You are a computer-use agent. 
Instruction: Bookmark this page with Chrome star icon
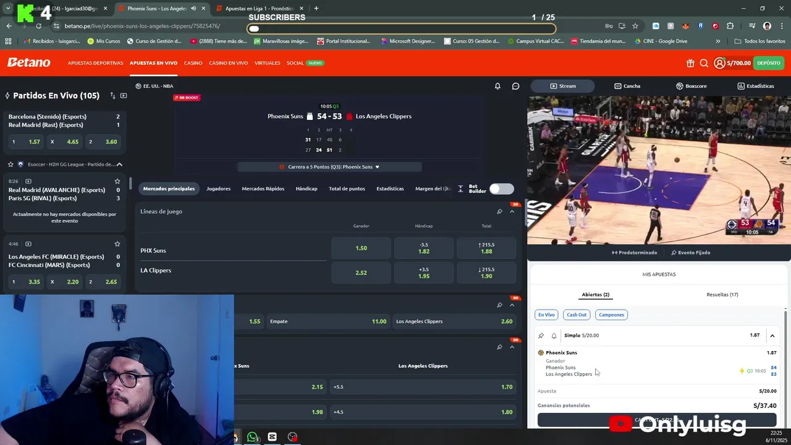[635, 26]
